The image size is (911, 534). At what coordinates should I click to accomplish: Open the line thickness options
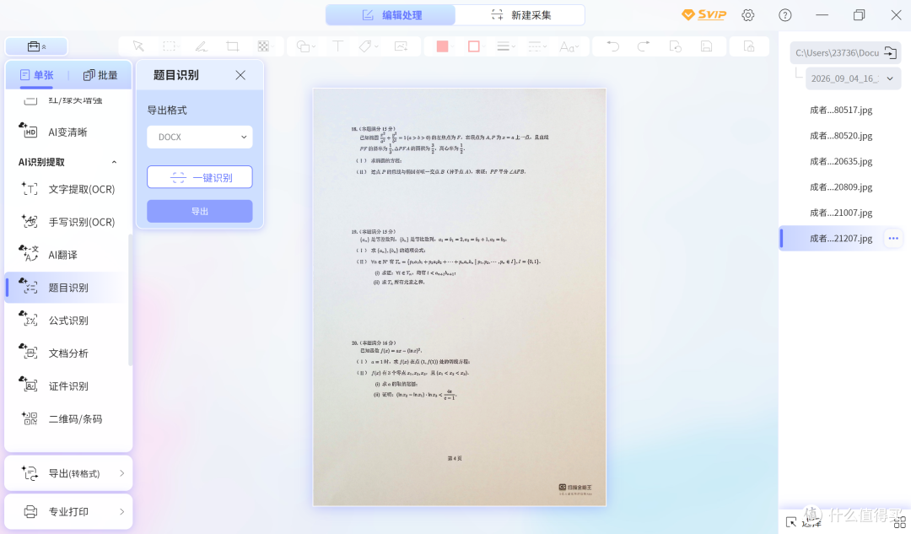coord(505,46)
